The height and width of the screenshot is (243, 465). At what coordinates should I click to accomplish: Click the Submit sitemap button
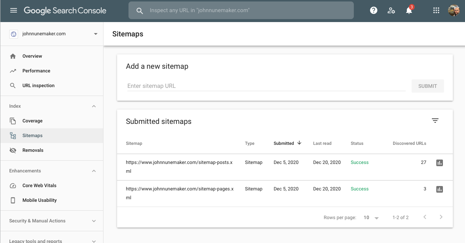427,86
